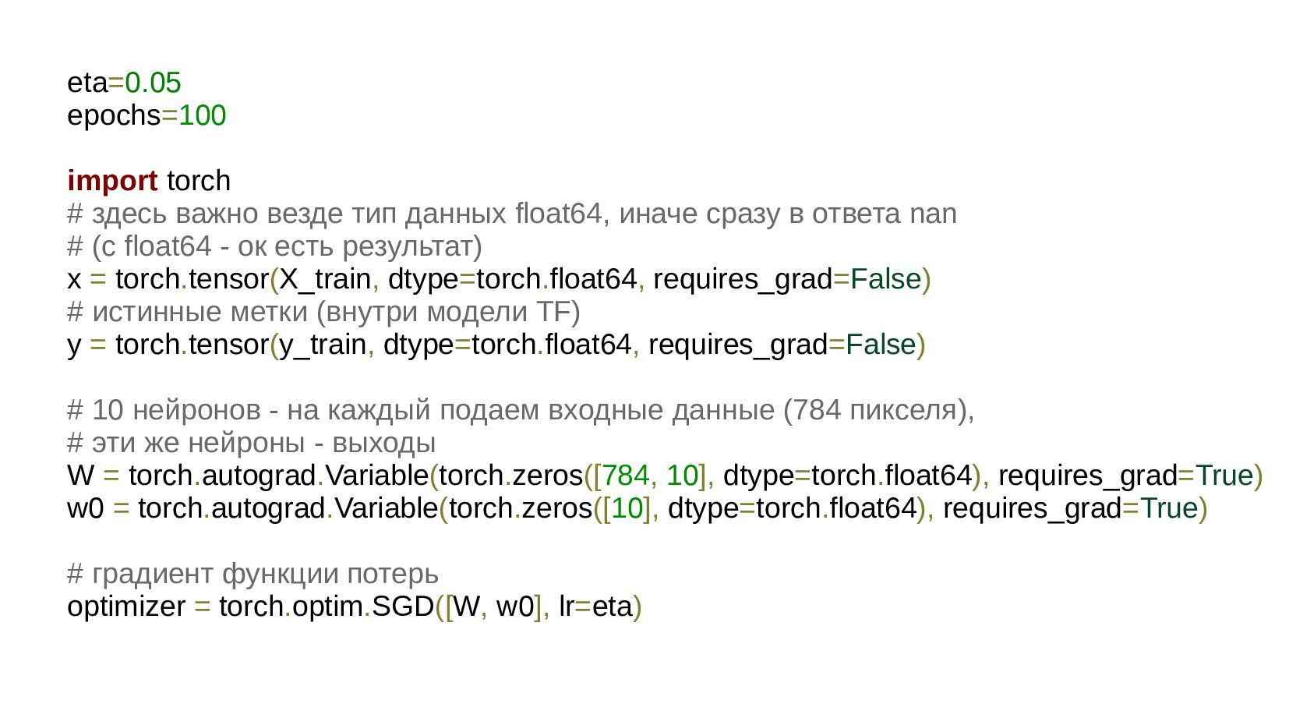Click the comment ending with 'есть результат'
Viewport: 1289px width, 725px height.
pos(275,246)
